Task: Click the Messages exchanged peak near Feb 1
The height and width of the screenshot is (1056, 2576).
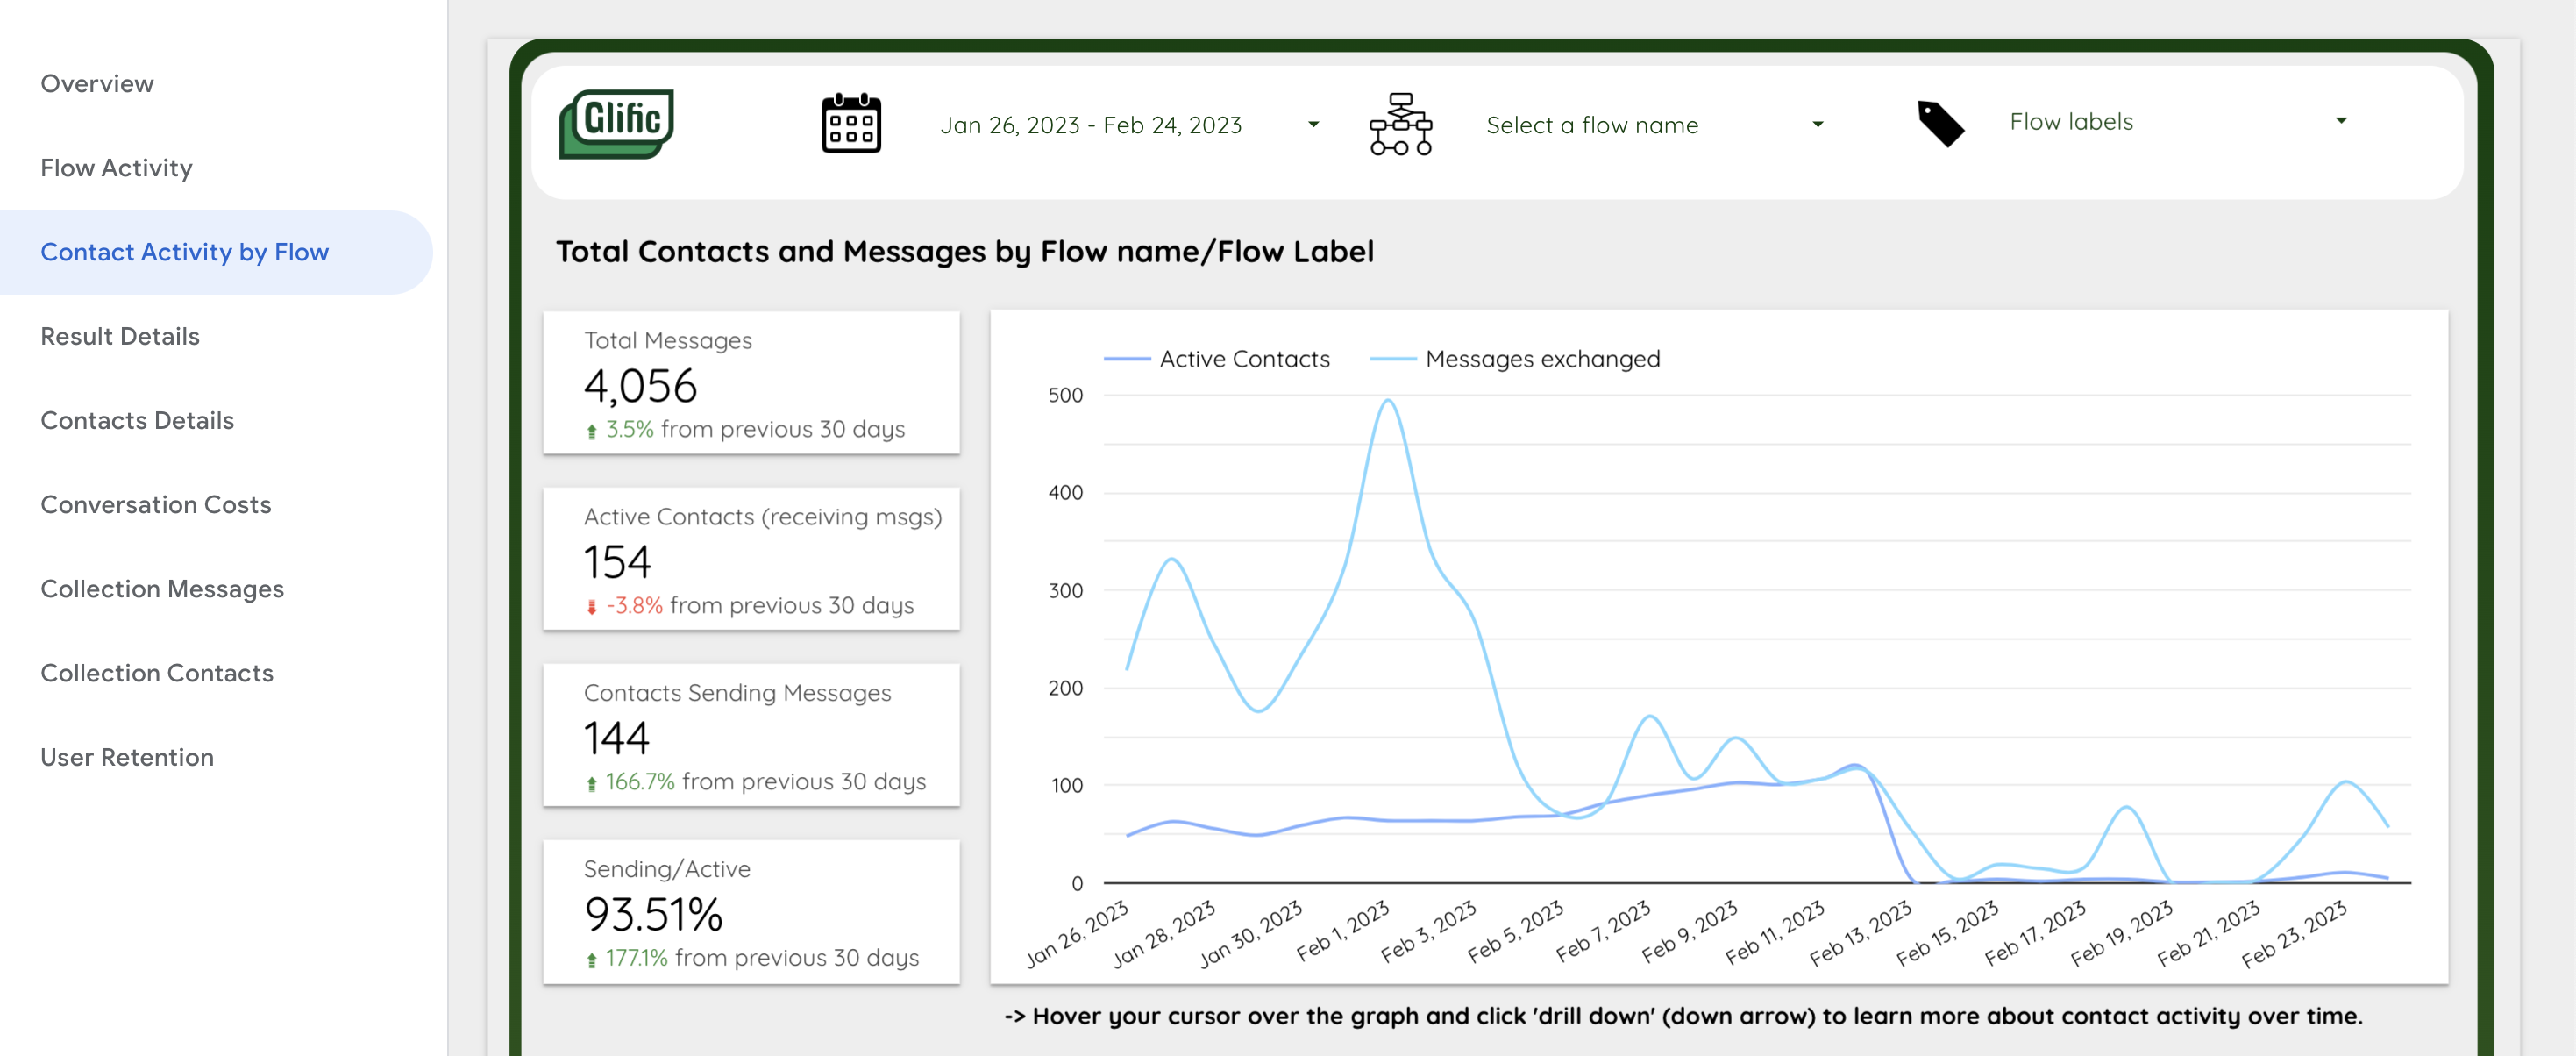Action: click(1388, 401)
